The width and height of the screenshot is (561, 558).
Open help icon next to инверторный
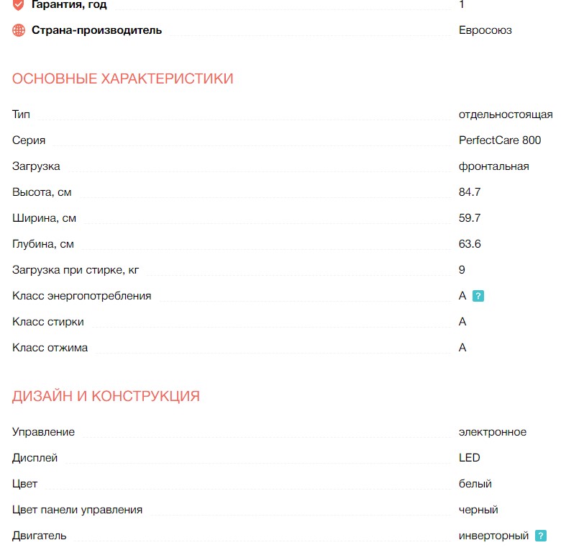pyautogui.click(x=541, y=536)
